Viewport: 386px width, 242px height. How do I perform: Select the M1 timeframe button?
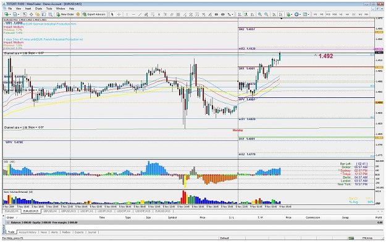[316, 14]
